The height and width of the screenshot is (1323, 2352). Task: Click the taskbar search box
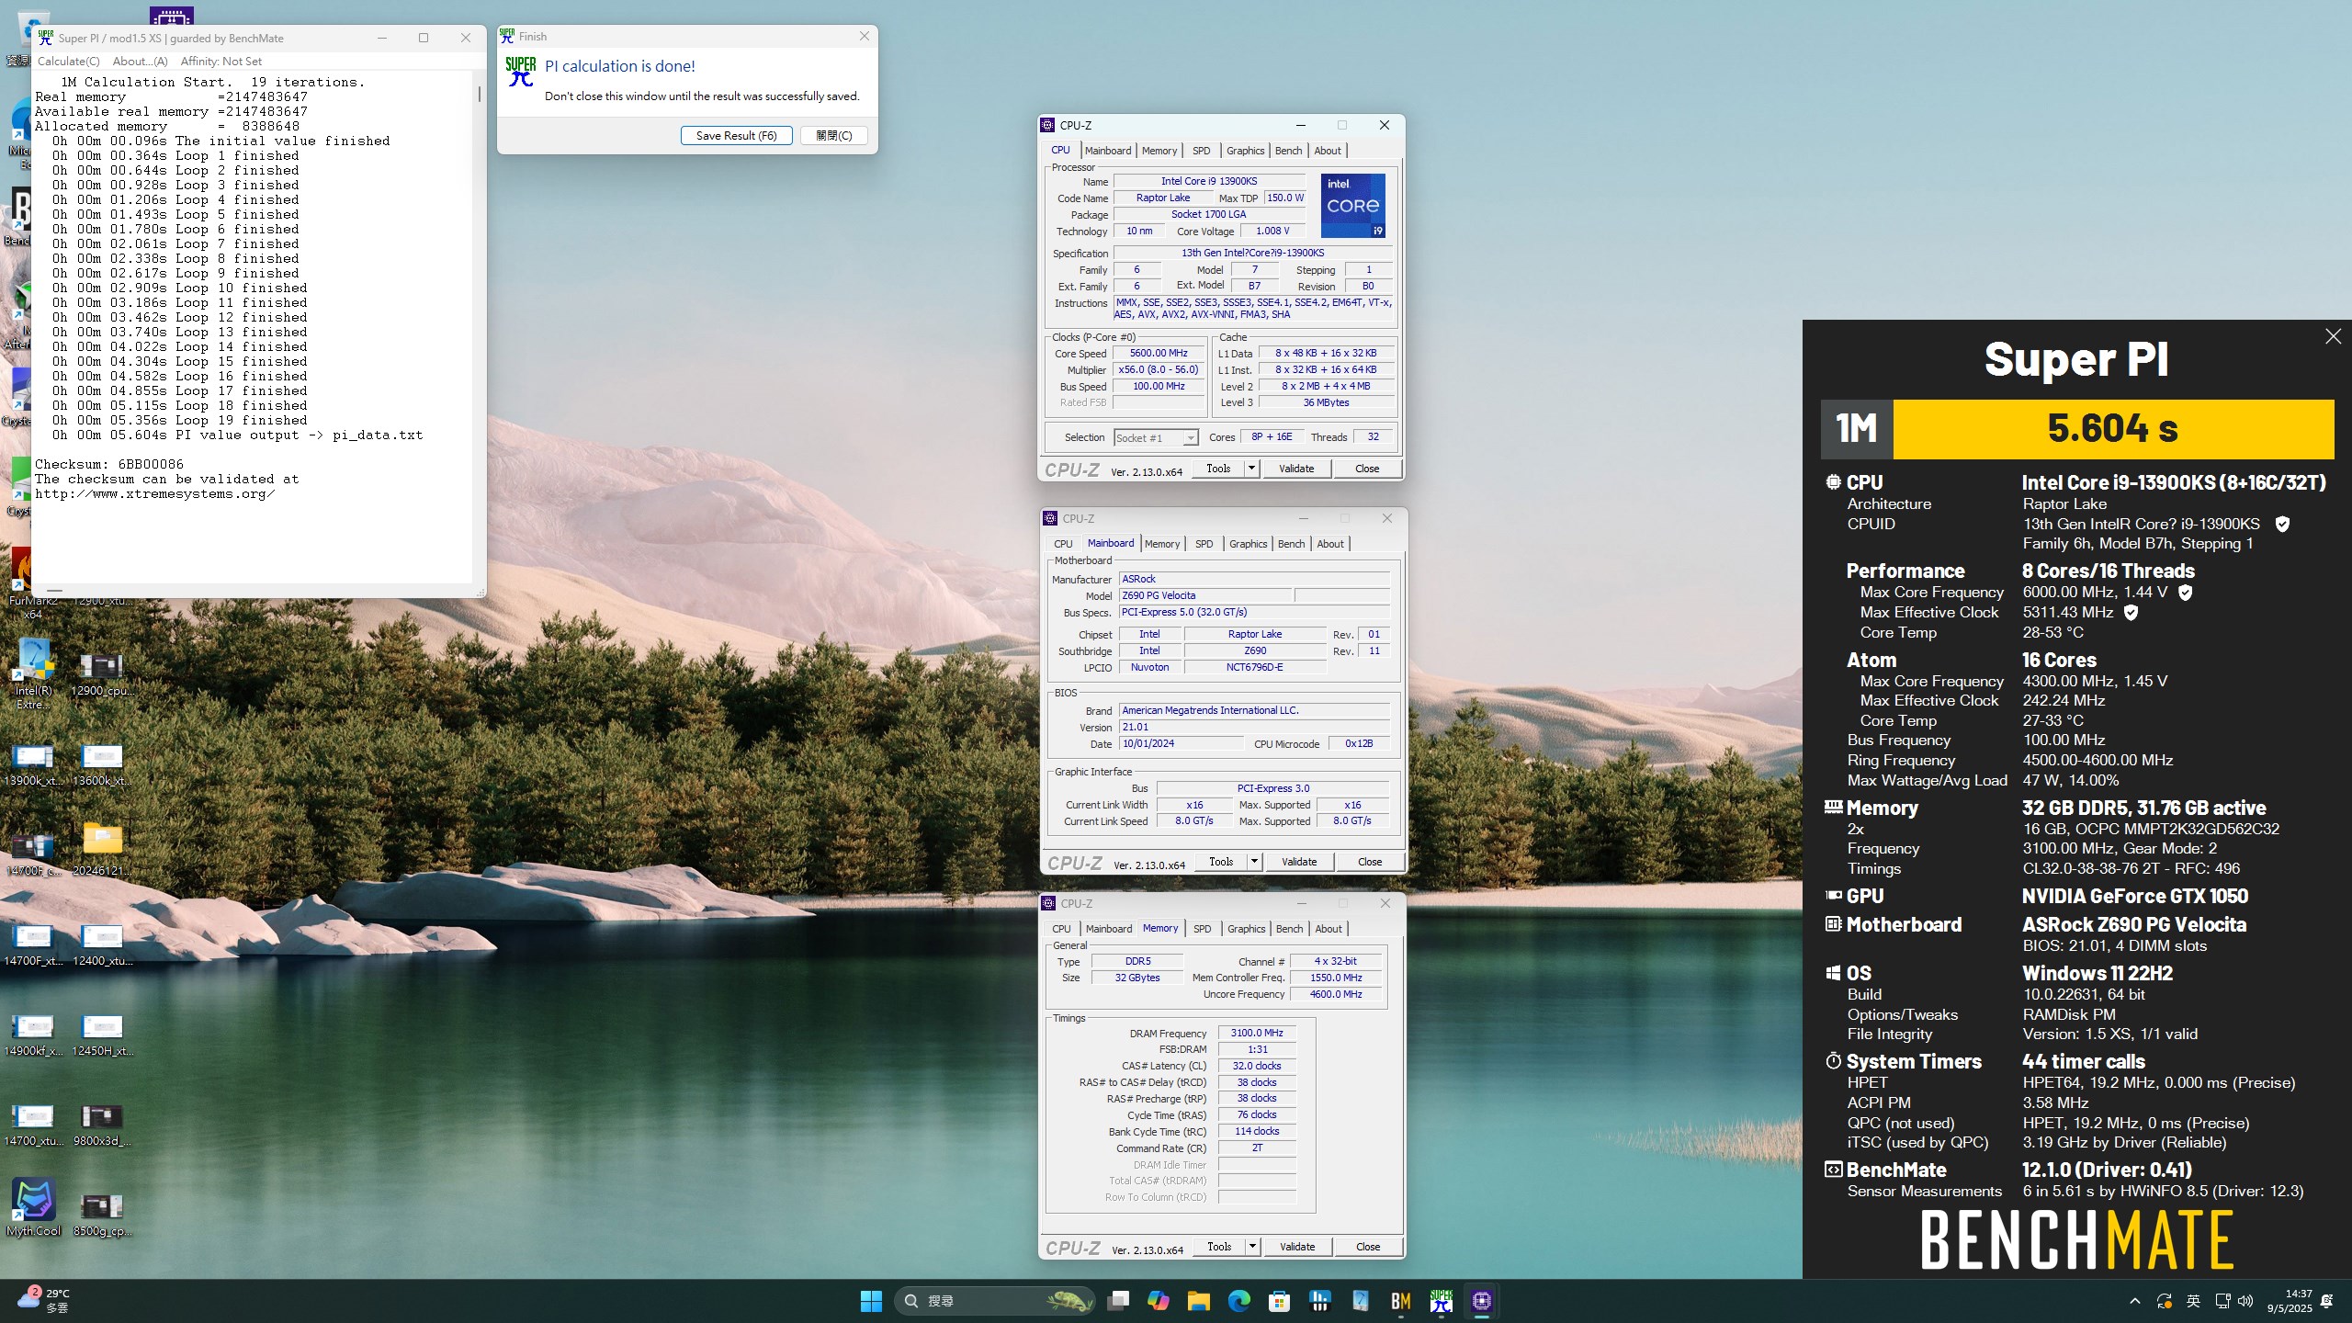click(x=995, y=1301)
